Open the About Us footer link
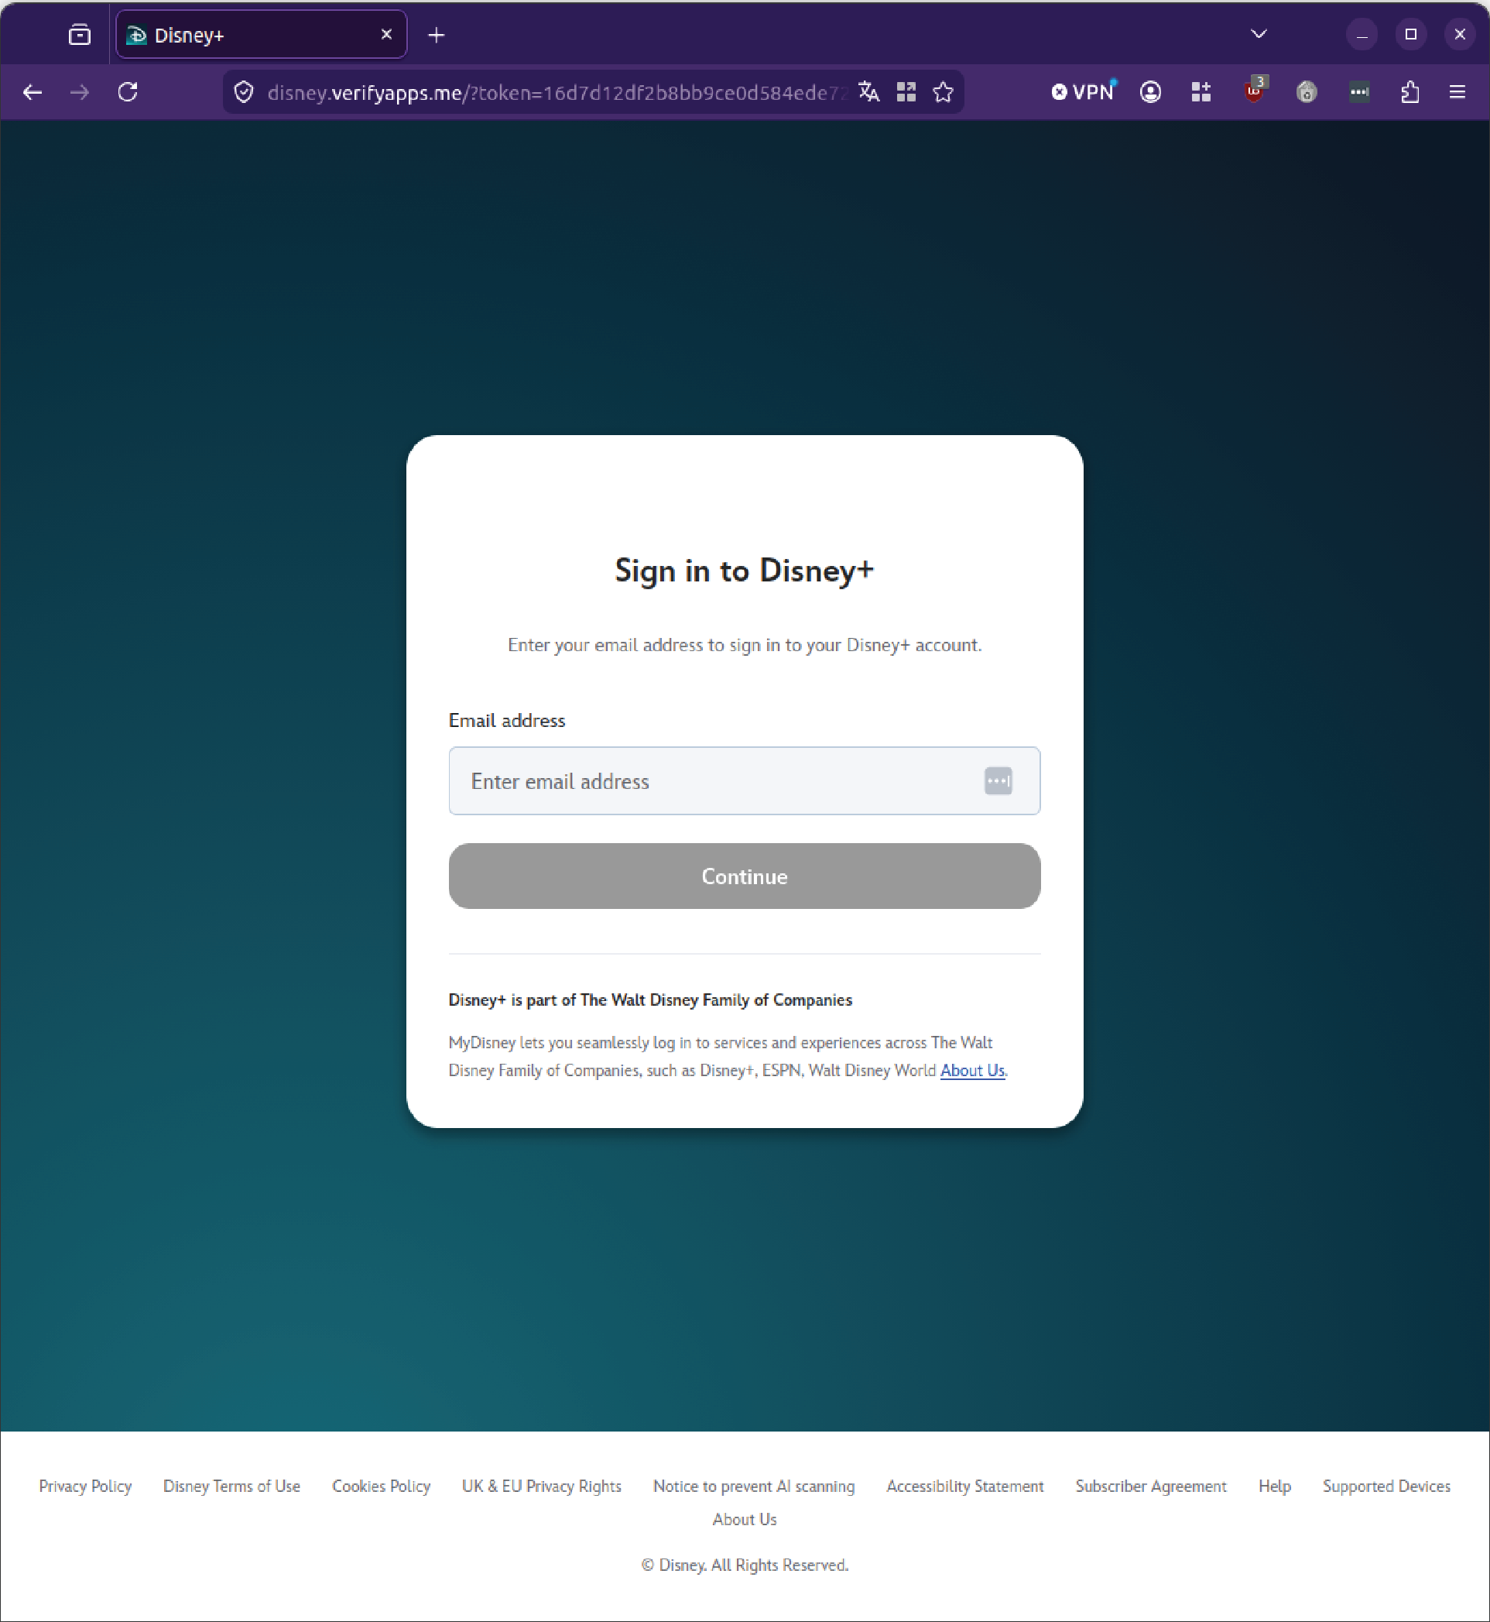 click(744, 1519)
